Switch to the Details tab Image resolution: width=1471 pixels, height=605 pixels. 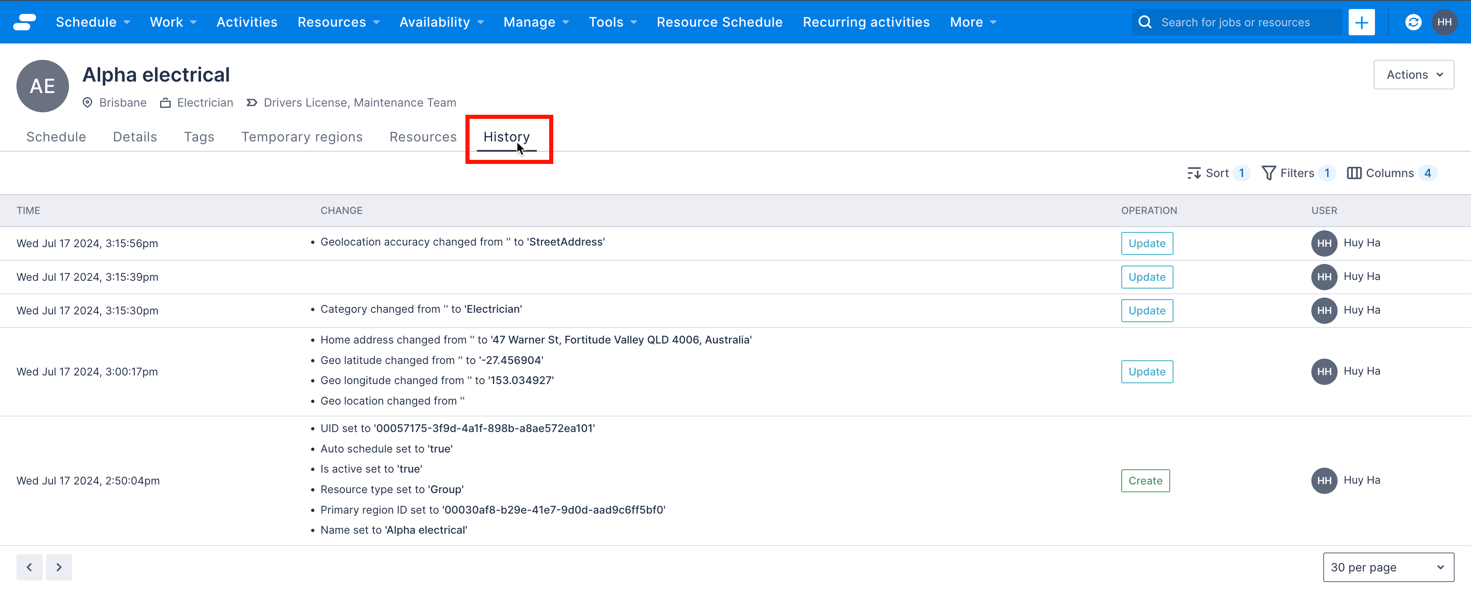pos(135,137)
